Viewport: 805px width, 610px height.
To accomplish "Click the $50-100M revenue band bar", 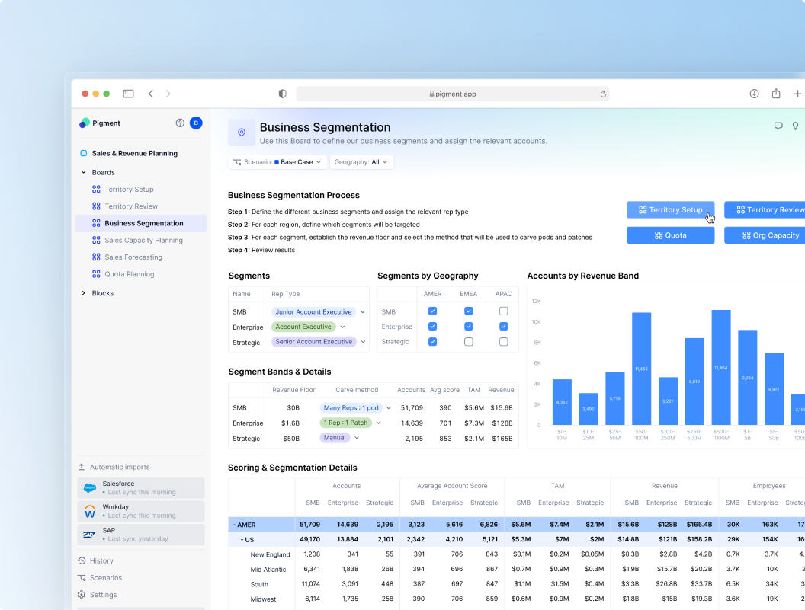I will (641, 369).
